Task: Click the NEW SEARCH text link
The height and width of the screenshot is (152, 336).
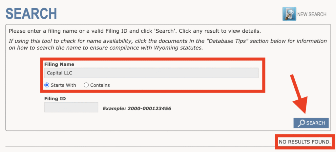Action: point(312,14)
